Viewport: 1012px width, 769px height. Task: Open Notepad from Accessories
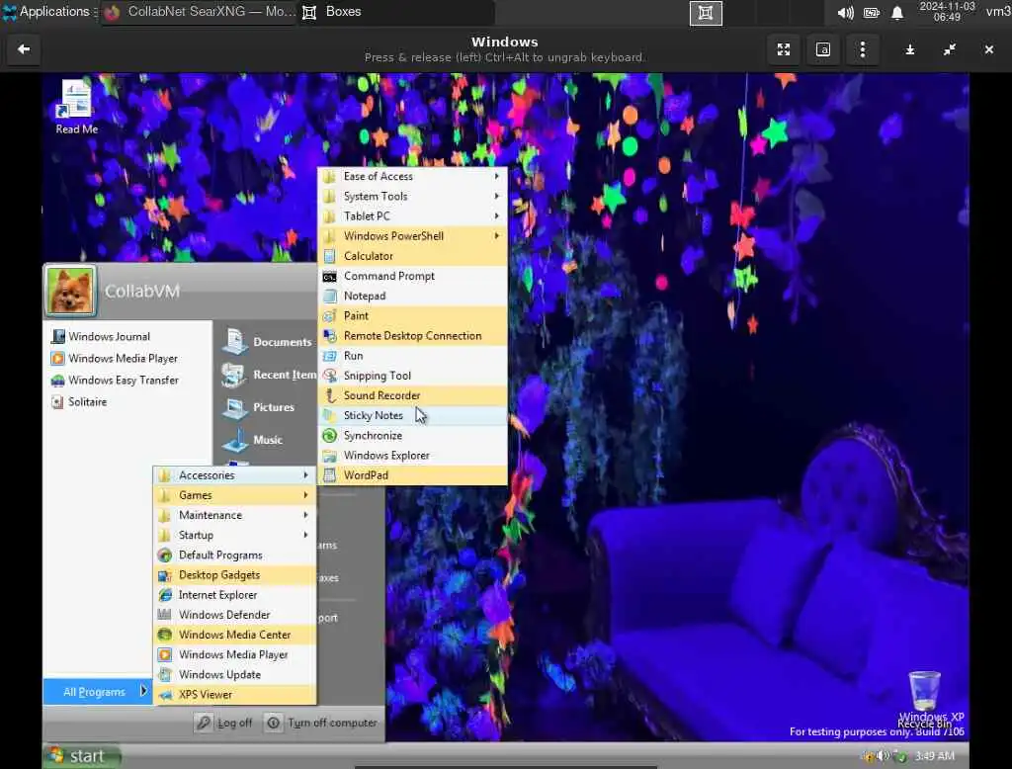tap(412, 296)
